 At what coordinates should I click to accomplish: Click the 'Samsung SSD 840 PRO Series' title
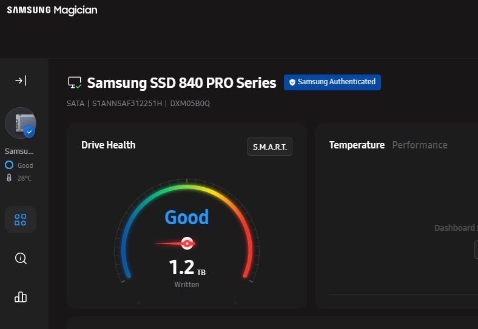click(x=182, y=83)
